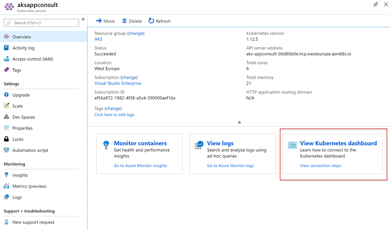
Task: Close the aksappconsult blade
Action: coord(386,4)
